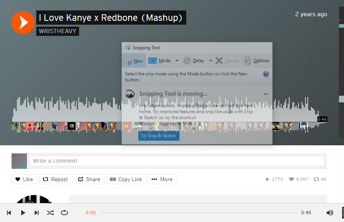Collapse the Snipping Tool is moving notice
This screenshot has height=222, width=344.
266,94
